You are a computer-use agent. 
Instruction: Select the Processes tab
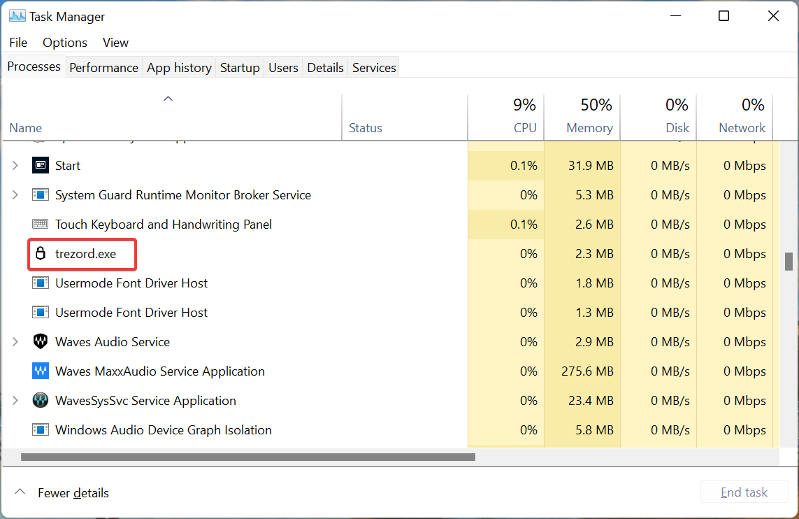[x=34, y=66]
